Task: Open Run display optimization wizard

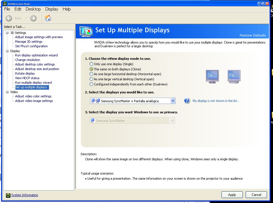Action: pyautogui.click(x=36, y=55)
